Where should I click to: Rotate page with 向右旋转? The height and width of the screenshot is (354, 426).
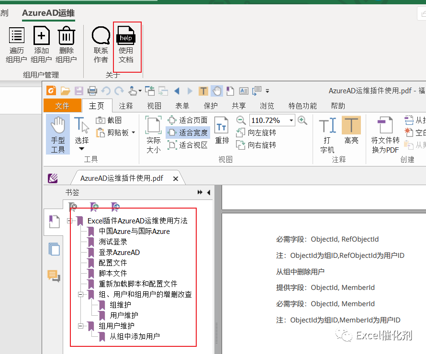(256, 145)
